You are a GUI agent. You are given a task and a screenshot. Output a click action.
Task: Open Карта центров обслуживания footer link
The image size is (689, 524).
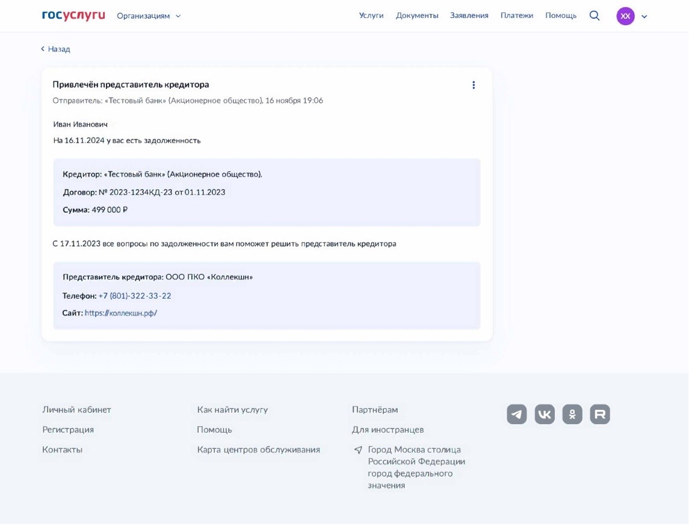coord(258,450)
